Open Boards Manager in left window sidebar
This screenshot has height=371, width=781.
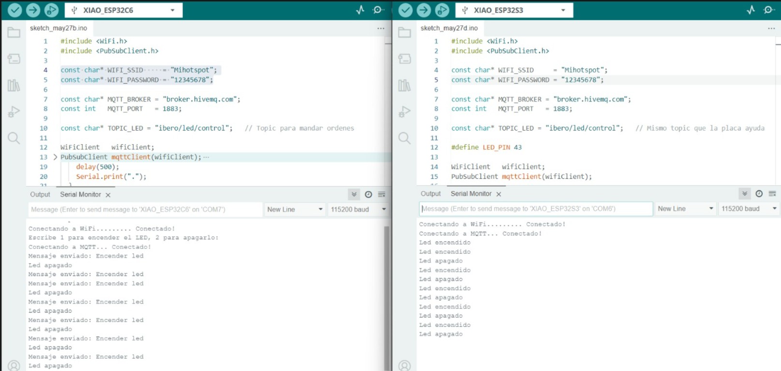[x=14, y=59]
